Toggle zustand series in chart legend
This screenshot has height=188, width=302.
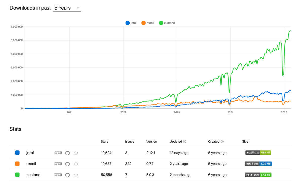(167, 23)
